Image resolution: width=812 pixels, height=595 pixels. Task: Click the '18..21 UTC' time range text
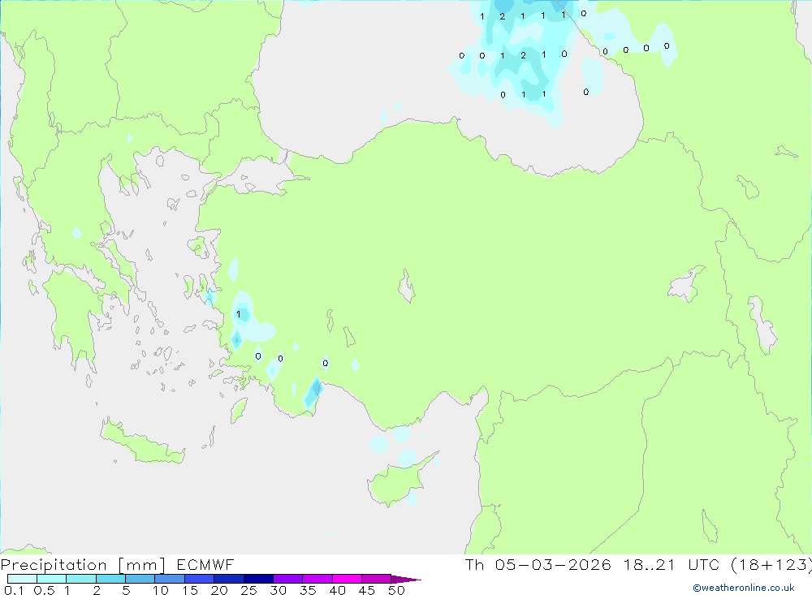point(672,565)
